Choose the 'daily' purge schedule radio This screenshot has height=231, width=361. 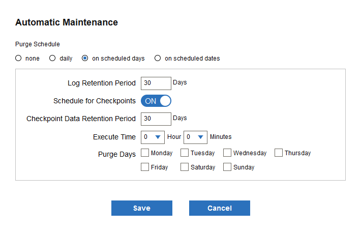(x=52, y=59)
